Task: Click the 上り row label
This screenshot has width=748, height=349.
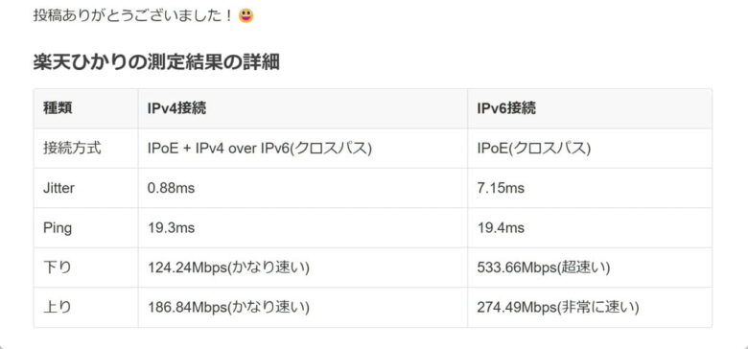Action: pyautogui.click(x=57, y=307)
